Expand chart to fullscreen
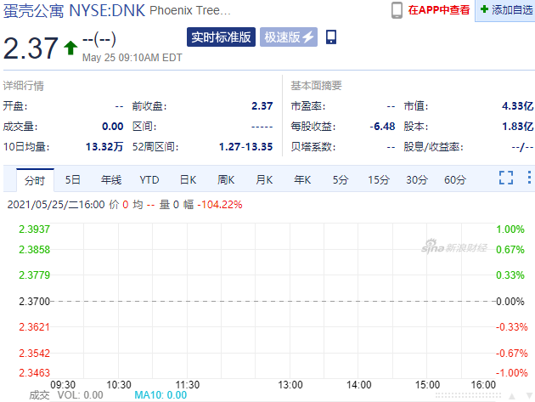The image size is (535, 402). [x=506, y=178]
